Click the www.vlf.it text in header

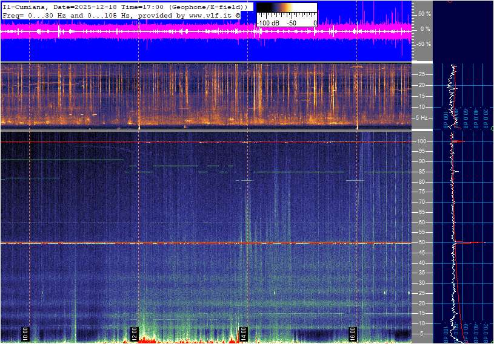pyautogui.click(x=210, y=15)
